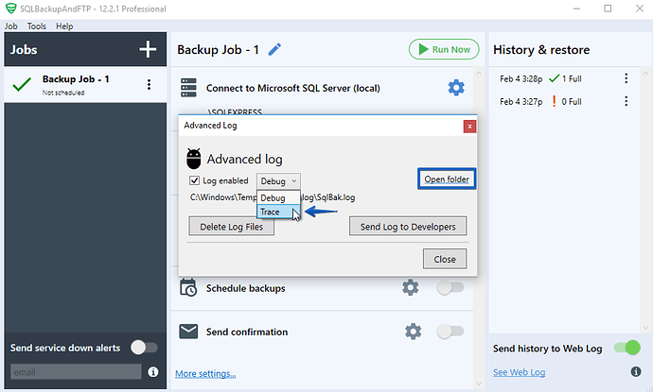The image size is (653, 392).
Task: Click the Run Now button
Action: [x=444, y=49]
